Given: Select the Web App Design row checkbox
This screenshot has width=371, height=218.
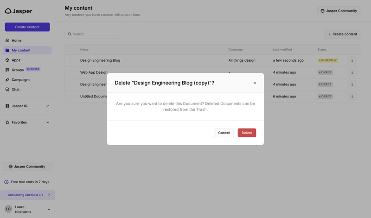Looking at the screenshot, I should pos(70,72).
